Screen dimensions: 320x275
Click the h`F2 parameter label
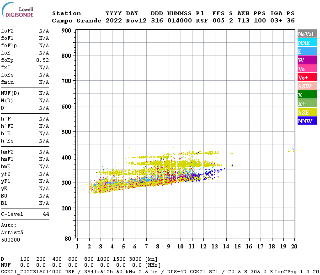[7, 126]
